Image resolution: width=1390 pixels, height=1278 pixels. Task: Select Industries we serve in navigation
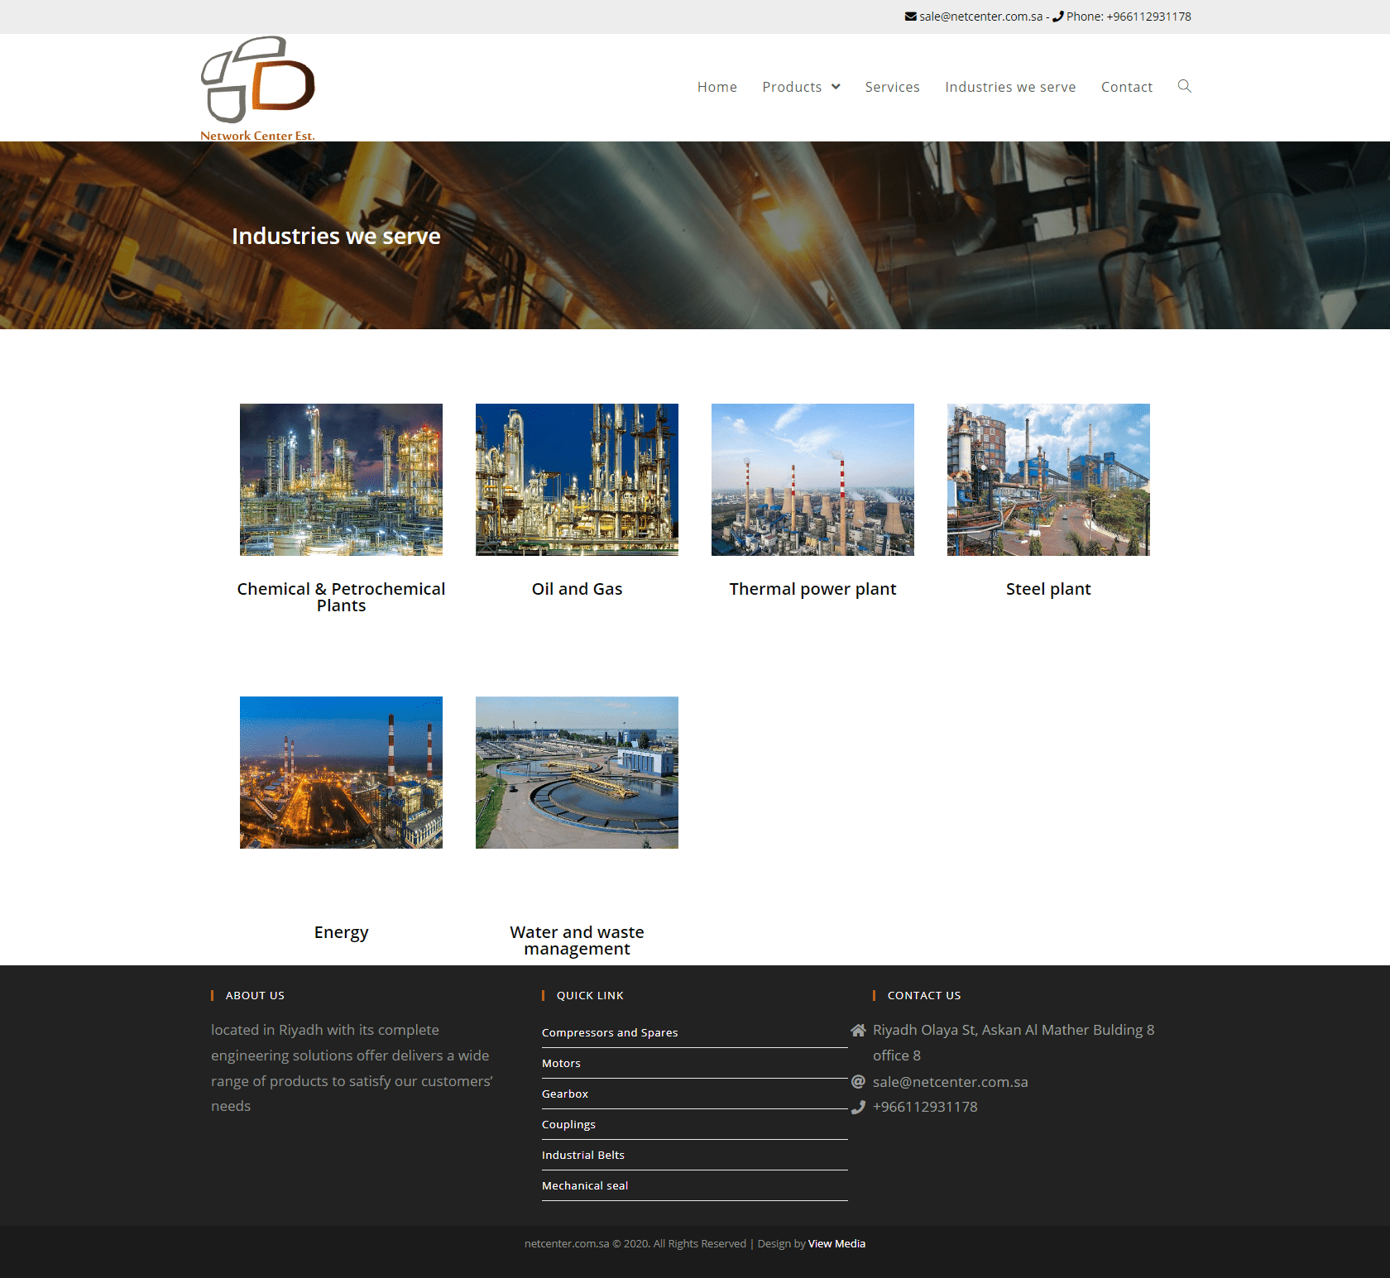pos(1009,87)
